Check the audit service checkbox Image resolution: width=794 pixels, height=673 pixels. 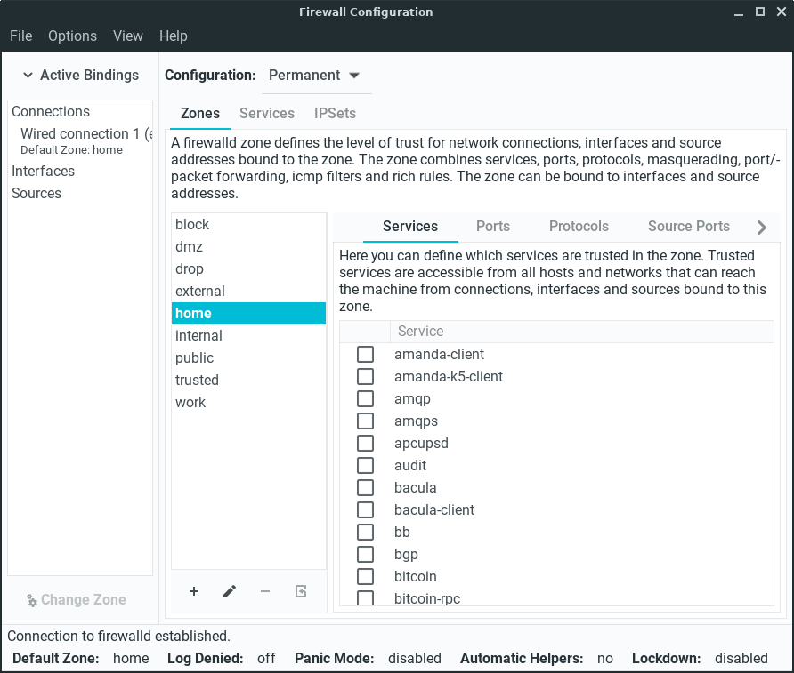(x=365, y=466)
